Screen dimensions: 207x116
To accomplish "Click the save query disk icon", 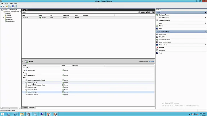I will click(x=149, y=12).
